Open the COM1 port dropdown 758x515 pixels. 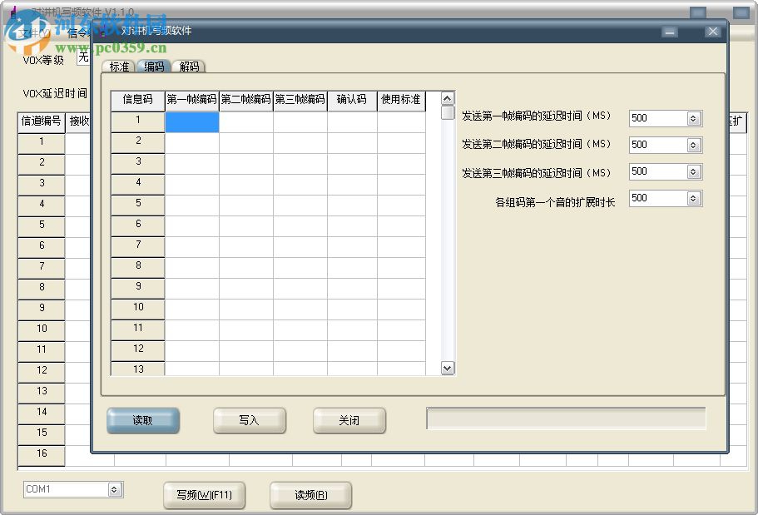tap(114, 489)
